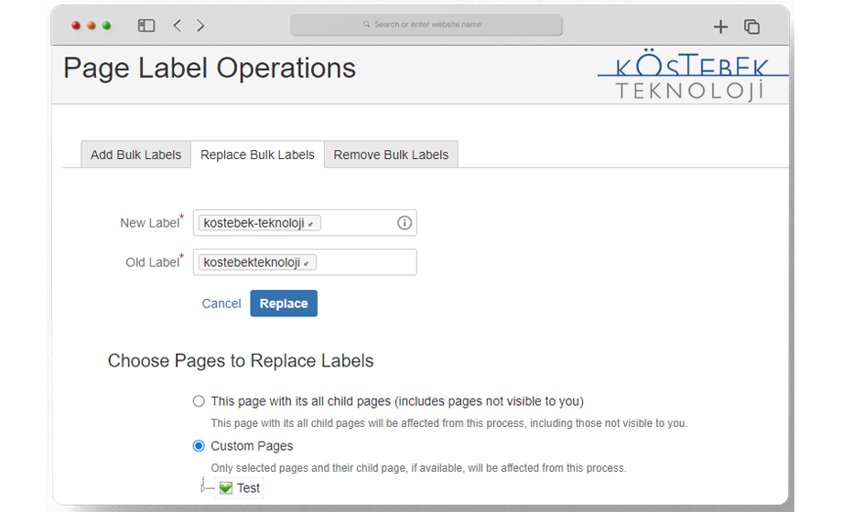Click the Page Label Operations heading
Image resolution: width=842 pixels, height=512 pixels.
(210, 69)
